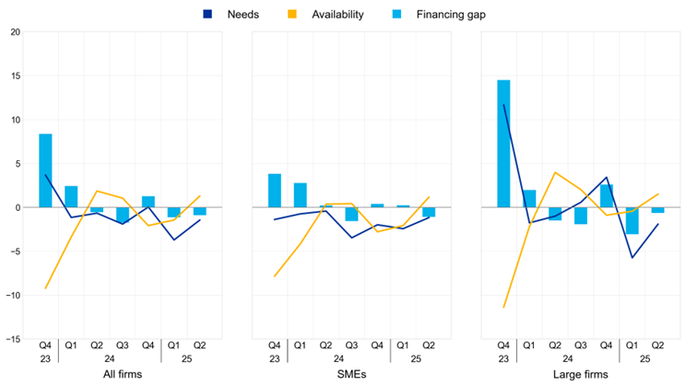Click the tallest bar in Large firms chart
Image resolution: width=686 pixels, height=386 pixels.
(x=503, y=144)
